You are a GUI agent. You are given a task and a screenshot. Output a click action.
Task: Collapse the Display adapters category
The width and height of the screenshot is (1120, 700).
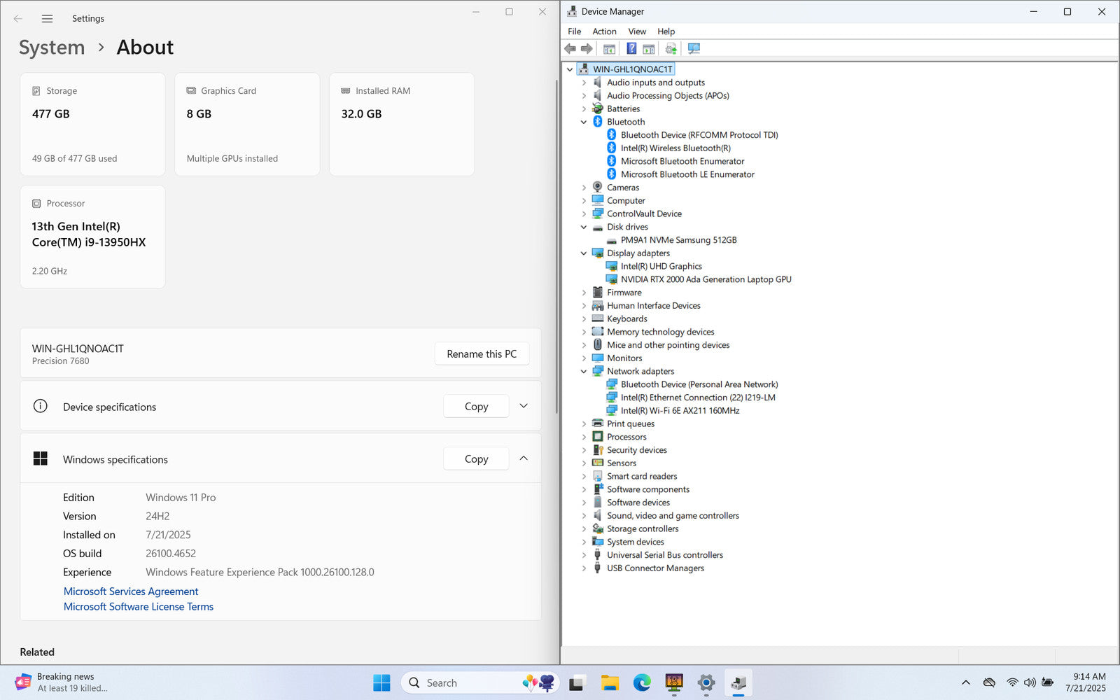[584, 253]
